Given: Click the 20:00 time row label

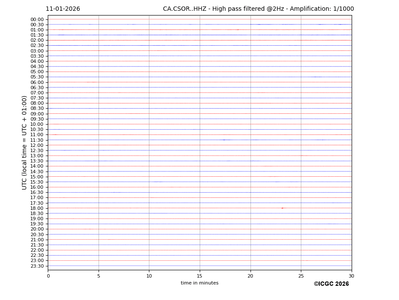Looking at the screenshot, I should point(37,229).
